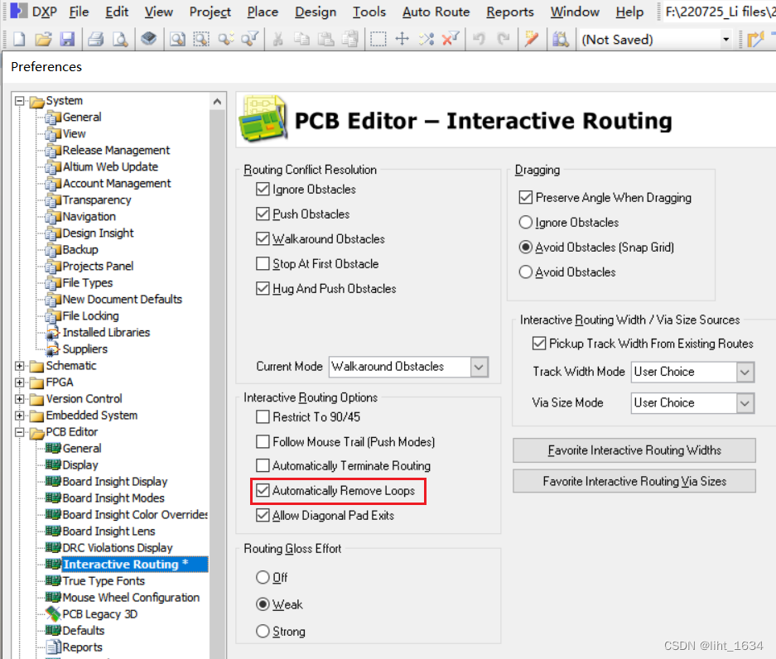Screen dimensions: 776x659
Task: Open the Place menu
Action: click(x=263, y=12)
